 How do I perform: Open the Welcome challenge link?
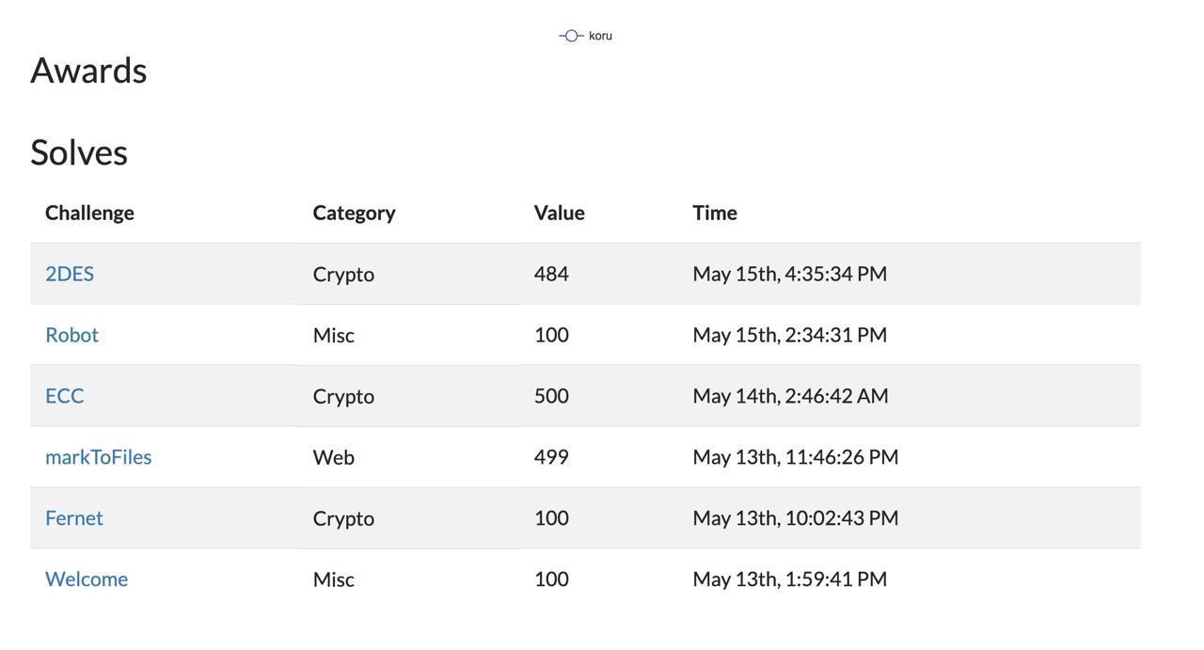click(x=87, y=579)
